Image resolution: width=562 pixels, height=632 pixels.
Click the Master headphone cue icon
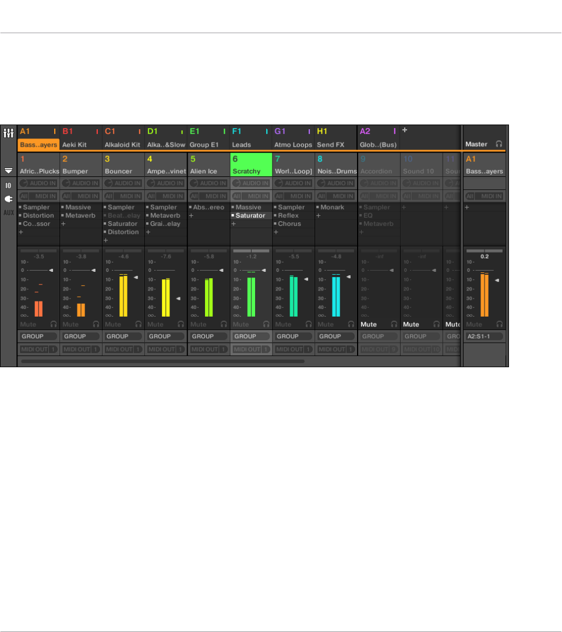(x=499, y=144)
